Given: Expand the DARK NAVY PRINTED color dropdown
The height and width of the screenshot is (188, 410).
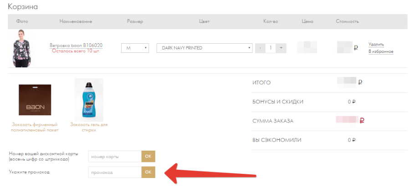Looking at the screenshot, I should click(x=204, y=48).
